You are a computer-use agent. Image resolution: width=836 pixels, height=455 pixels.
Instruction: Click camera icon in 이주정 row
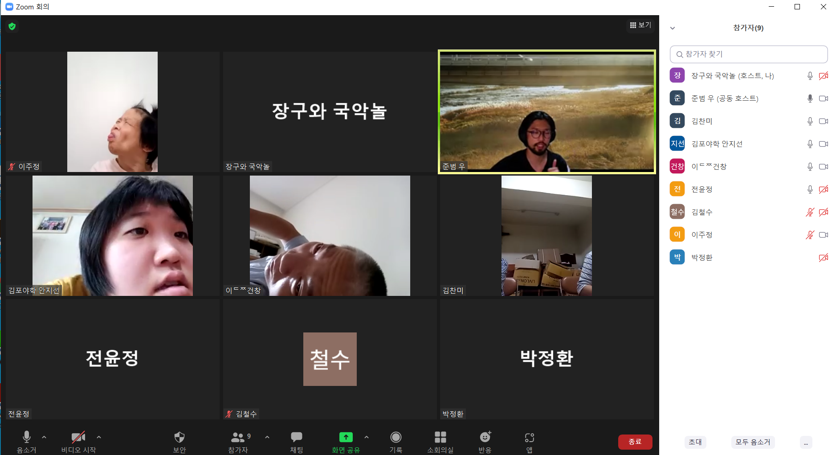[x=824, y=235]
